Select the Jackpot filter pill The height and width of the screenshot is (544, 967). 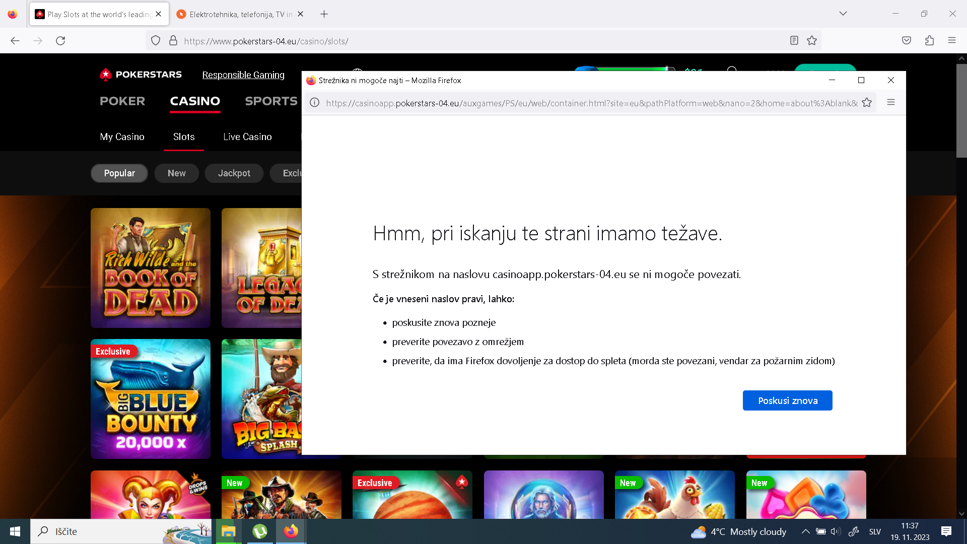tap(234, 173)
